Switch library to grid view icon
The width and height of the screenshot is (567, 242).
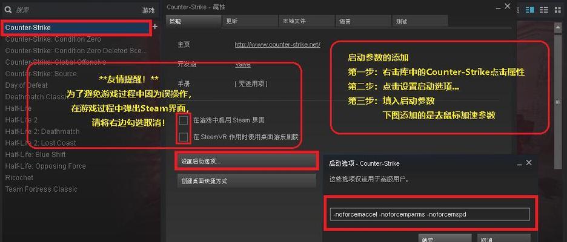coord(557,10)
